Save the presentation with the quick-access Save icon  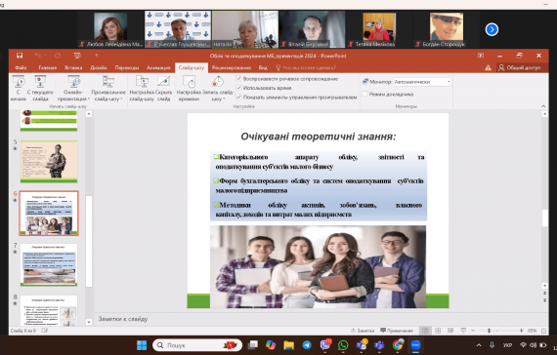[20, 56]
